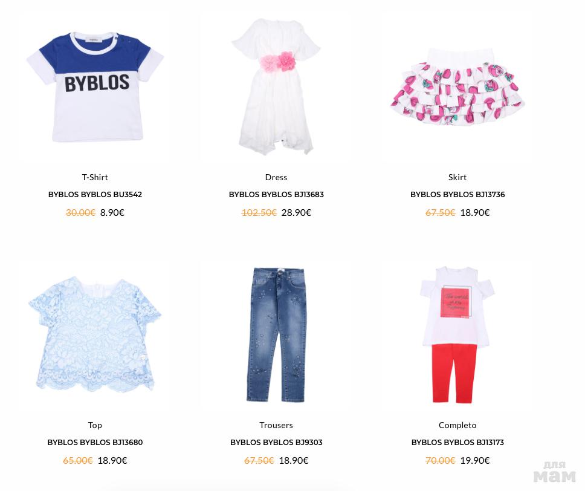The width and height of the screenshot is (585, 491).
Task: Click the BYBLOS BYBLOS BJ9303 product title
Action: (x=276, y=443)
